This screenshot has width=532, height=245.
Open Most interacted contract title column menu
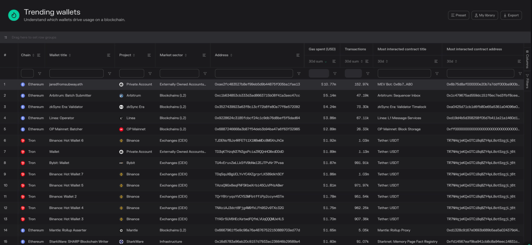(x=437, y=61)
